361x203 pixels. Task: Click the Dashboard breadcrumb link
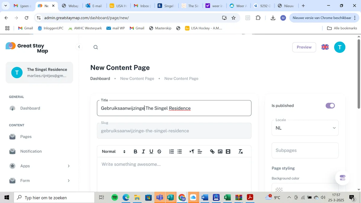click(100, 78)
